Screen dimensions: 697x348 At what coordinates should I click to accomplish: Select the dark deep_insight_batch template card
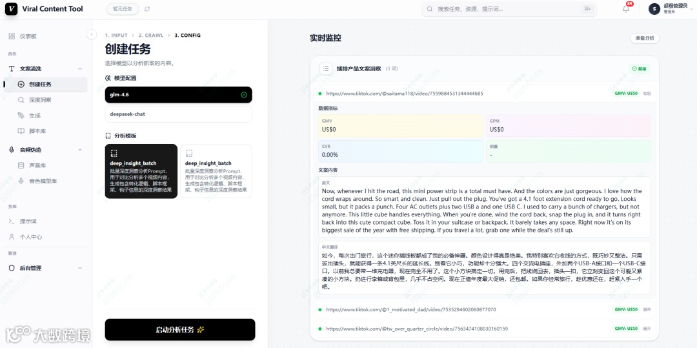[x=141, y=171]
